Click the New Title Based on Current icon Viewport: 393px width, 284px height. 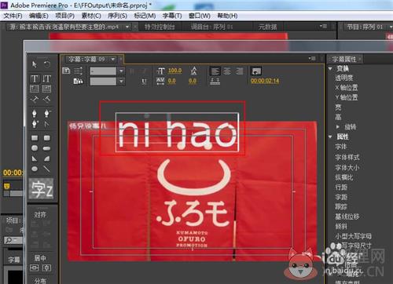coord(66,71)
